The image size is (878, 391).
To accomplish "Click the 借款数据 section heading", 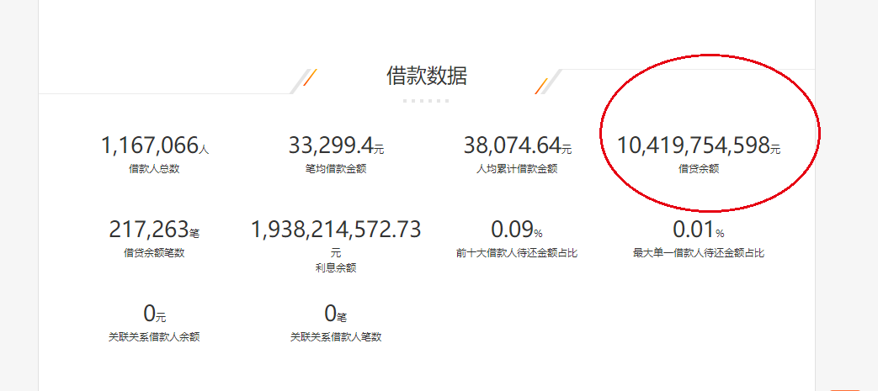I will (x=427, y=76).
